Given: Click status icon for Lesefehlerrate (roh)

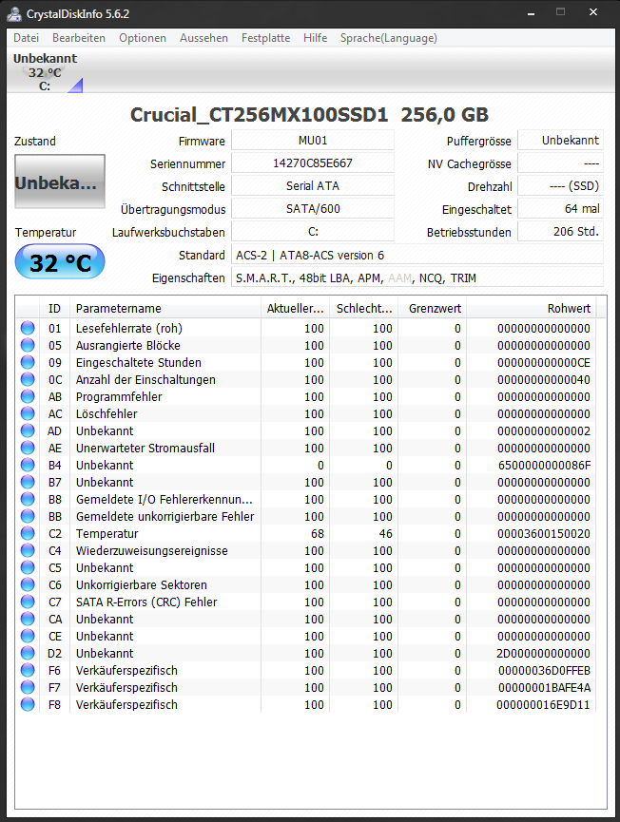Looking at the screenshot, I should coord(28,328).
